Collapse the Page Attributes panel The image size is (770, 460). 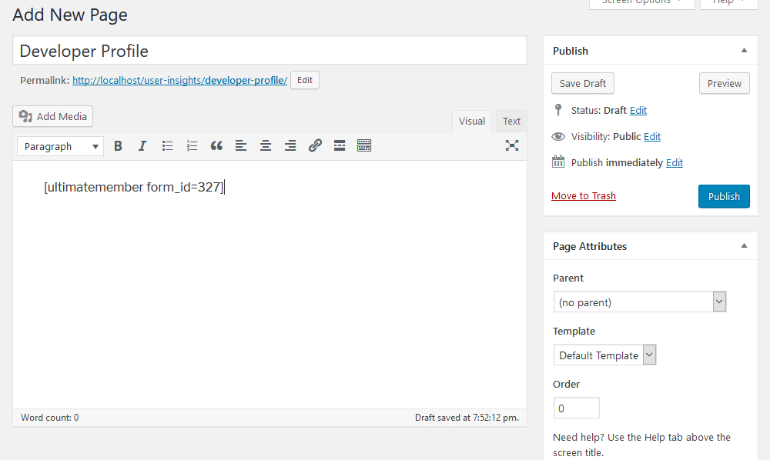pos(743,245)
